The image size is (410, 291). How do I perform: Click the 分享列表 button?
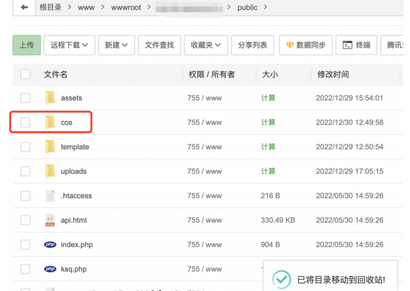253,45
